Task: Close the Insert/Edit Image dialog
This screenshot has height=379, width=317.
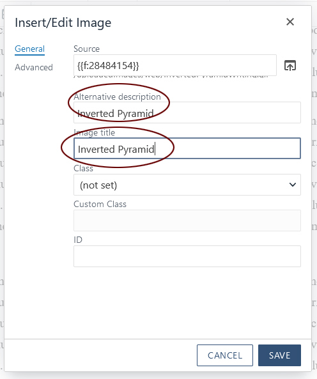Action: (x=290, y=22)
